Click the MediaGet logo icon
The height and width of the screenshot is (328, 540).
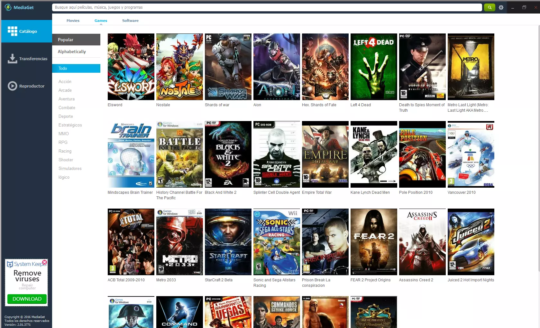coord(8,7)
